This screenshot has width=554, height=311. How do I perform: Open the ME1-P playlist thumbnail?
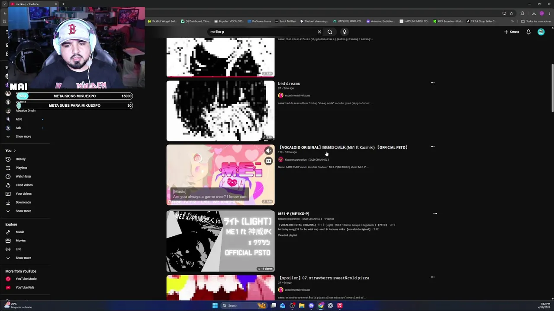[220, 241]
